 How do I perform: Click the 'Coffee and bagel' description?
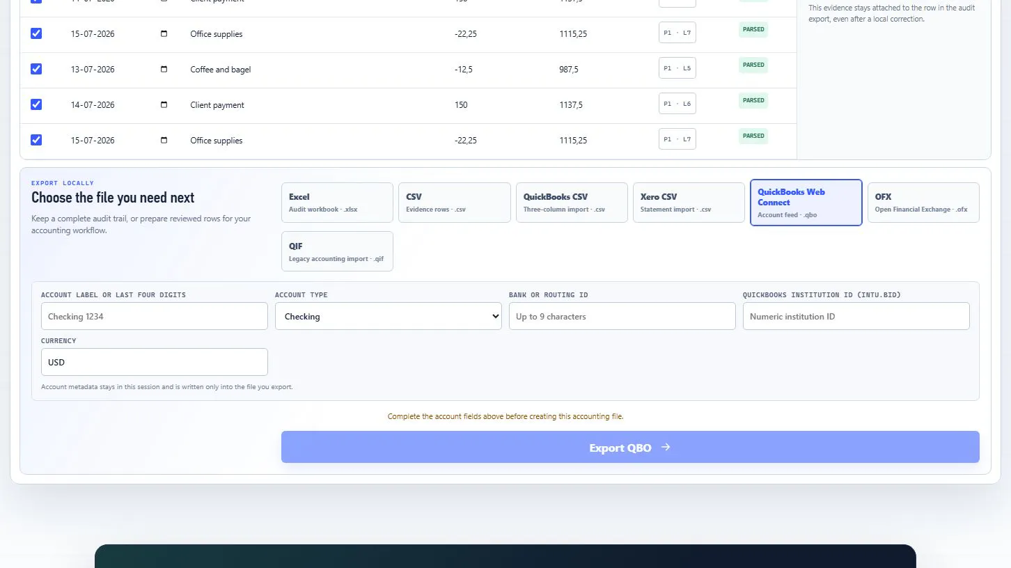(x=221, y=70)
